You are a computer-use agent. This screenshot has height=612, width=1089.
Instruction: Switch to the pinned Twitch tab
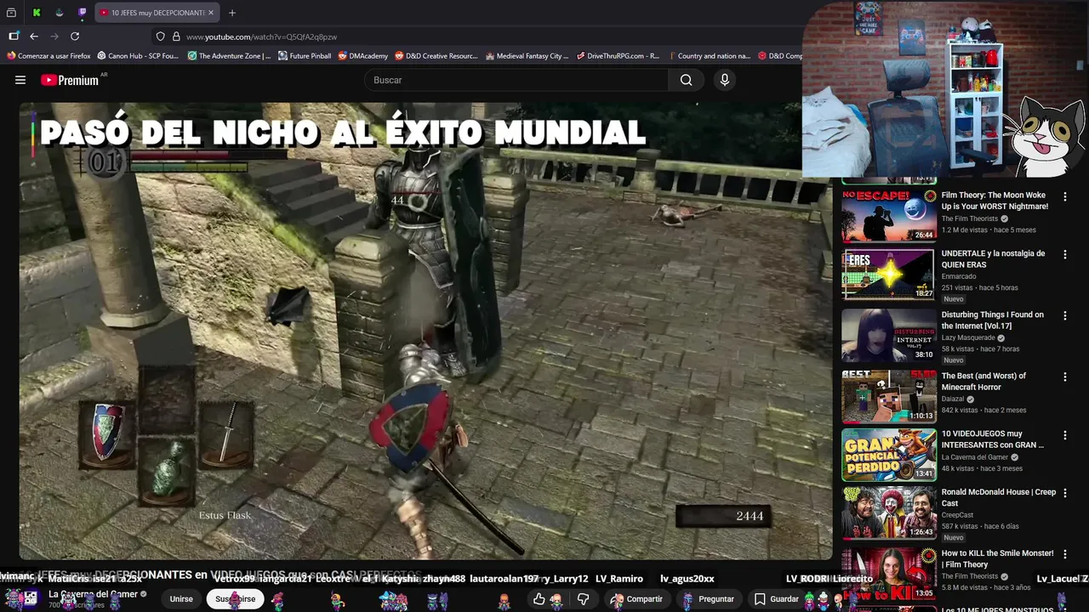pyautogui.click(x=83, y=13)
